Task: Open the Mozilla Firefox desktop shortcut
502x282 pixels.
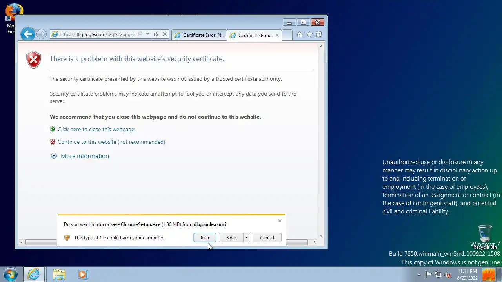Action: tap(14, 18)
